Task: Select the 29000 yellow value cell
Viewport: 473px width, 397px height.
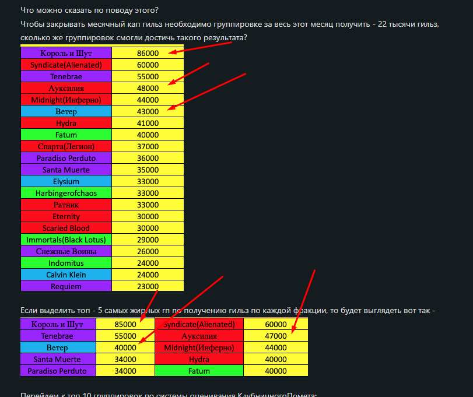Action: click(148, 240)
